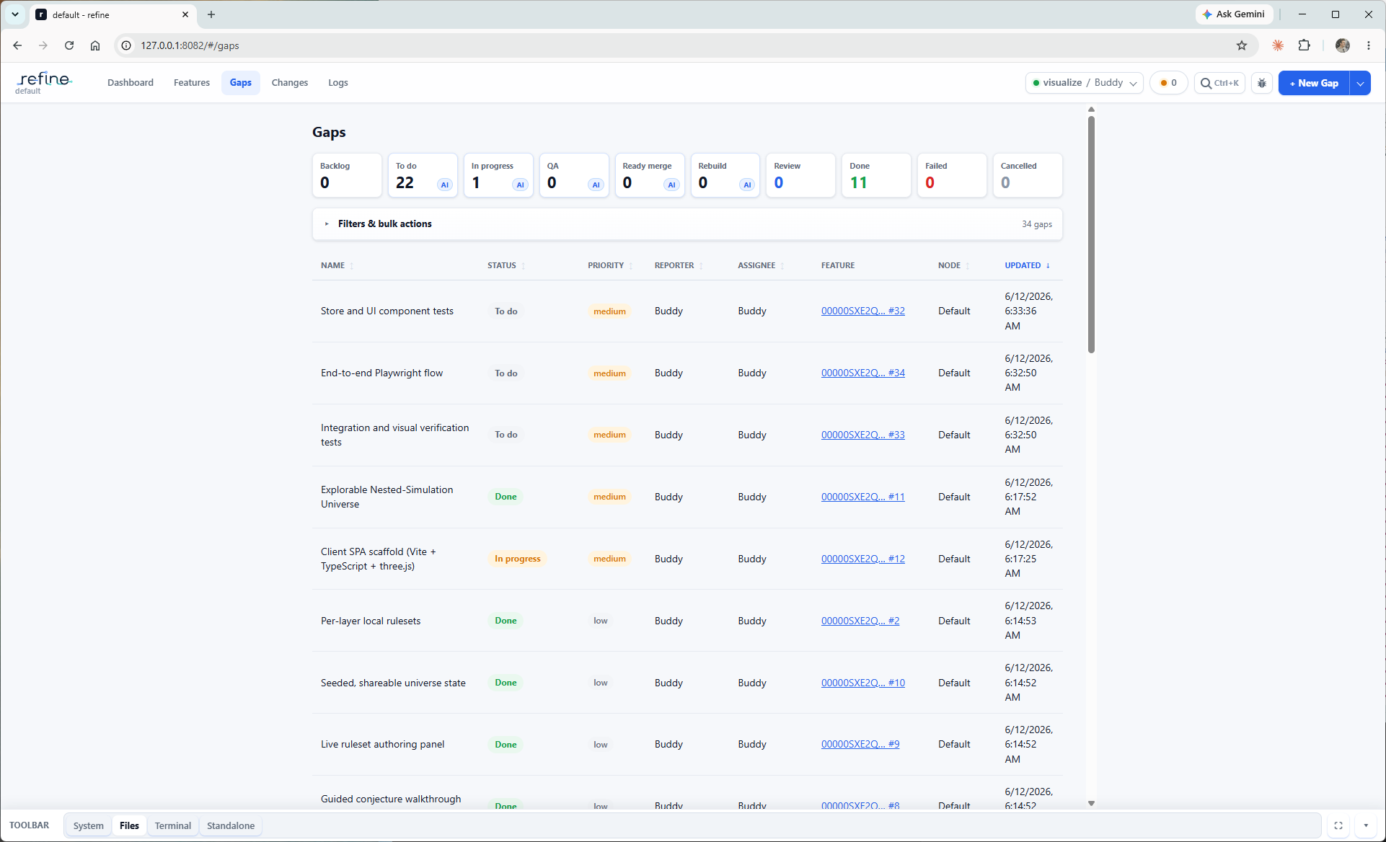The height and width of the screenshot is (842, 1386).
Task: Open feature link 00000SXE2Q... #11
Action: (x=862, y=497)
